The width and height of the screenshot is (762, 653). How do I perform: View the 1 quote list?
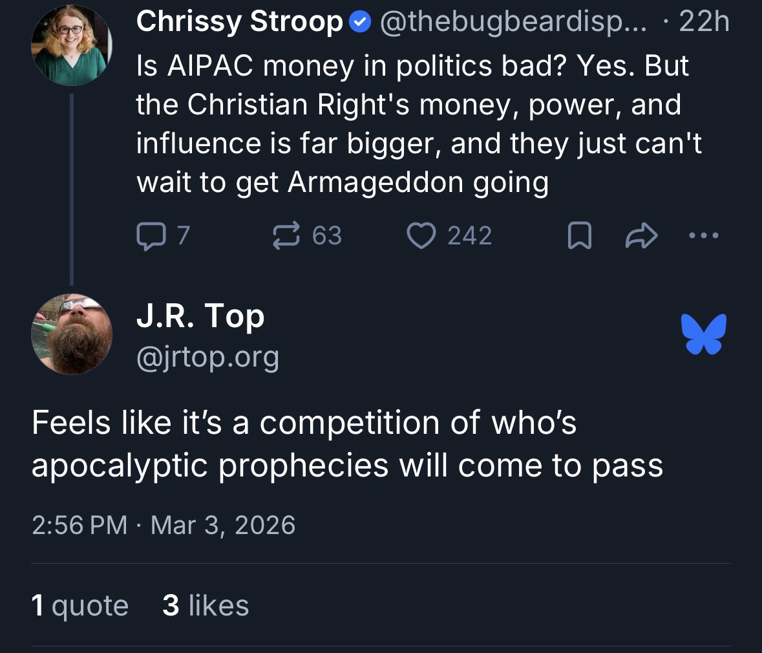point(79,606)
